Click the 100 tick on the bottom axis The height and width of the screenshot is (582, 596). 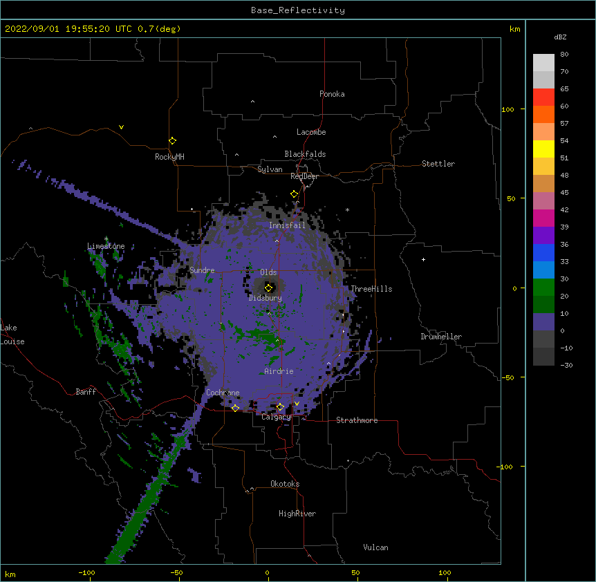click(x=445, y=572)
